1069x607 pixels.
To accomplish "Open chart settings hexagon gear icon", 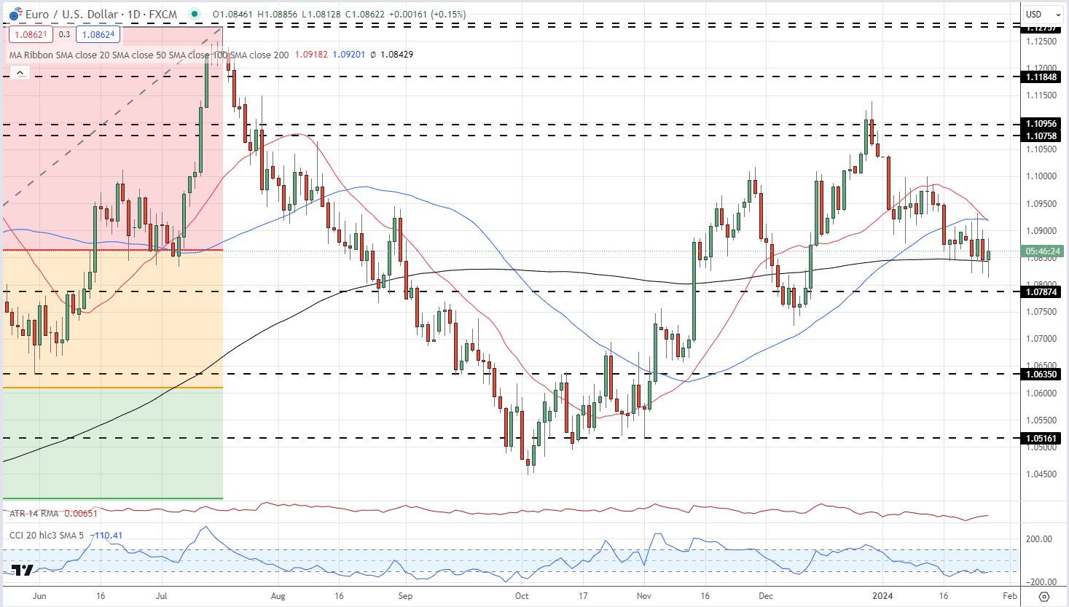I will click(1043, 596).
